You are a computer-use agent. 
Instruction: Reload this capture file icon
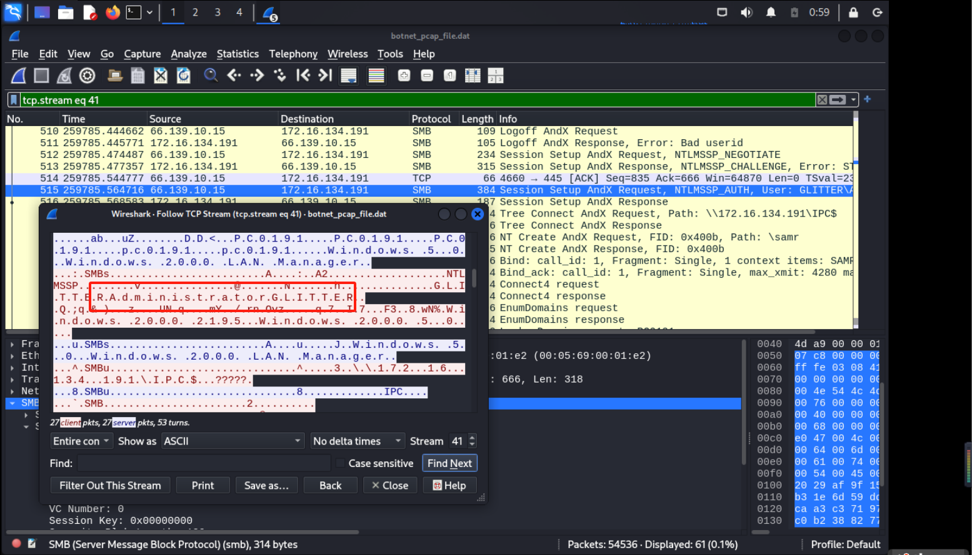click(x=184, y=76)
